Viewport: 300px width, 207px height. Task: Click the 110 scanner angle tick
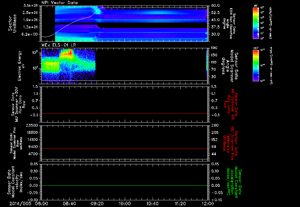(214, 62)
